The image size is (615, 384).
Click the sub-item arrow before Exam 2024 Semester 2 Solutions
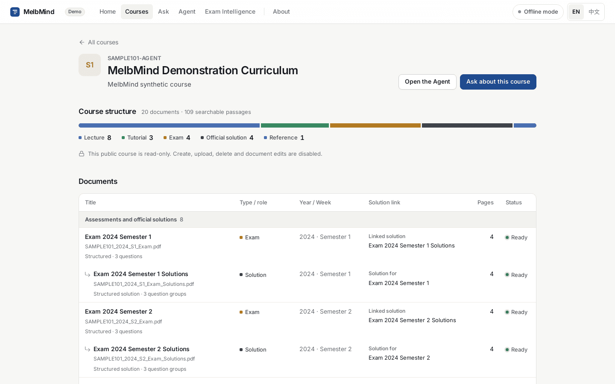click(88, 349)
